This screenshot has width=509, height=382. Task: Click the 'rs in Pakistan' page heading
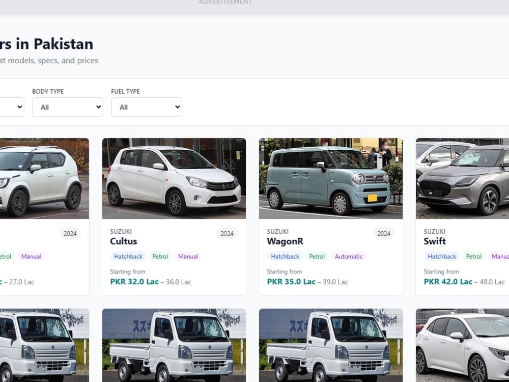(46, 44)
